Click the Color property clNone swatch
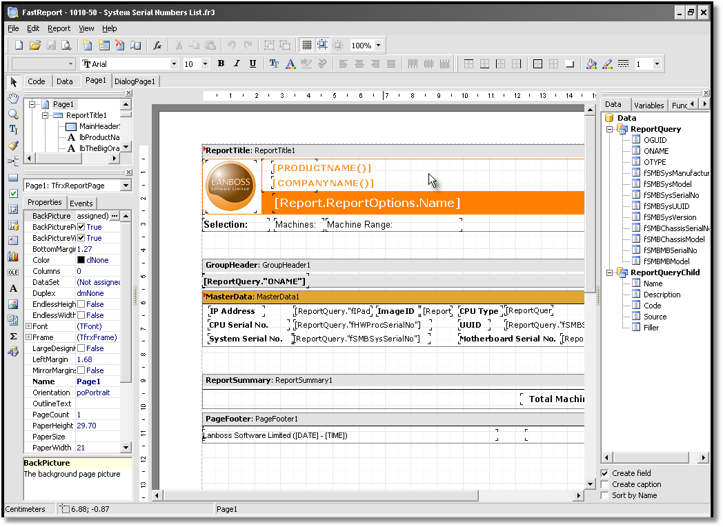 pos(81,260)
